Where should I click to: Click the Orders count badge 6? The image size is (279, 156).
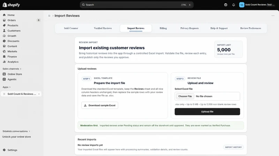point(38,20)
